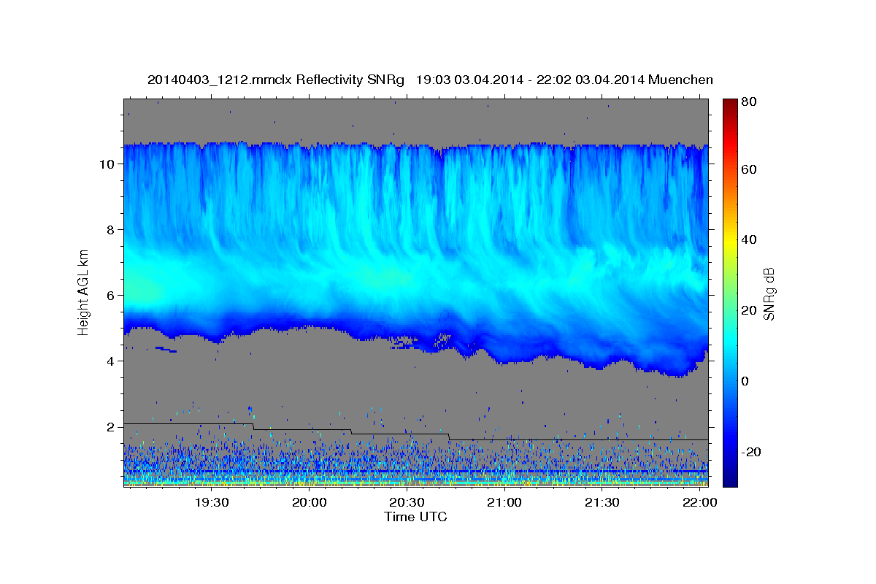Click the height tick label 8
This screenshot has width=876, height=584.
(x=111, y=229)
